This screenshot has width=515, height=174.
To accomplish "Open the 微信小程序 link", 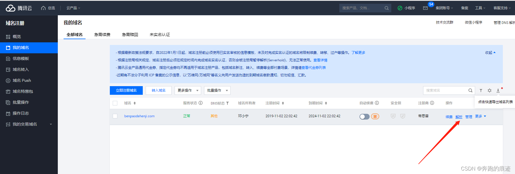I will click(474, 22).
